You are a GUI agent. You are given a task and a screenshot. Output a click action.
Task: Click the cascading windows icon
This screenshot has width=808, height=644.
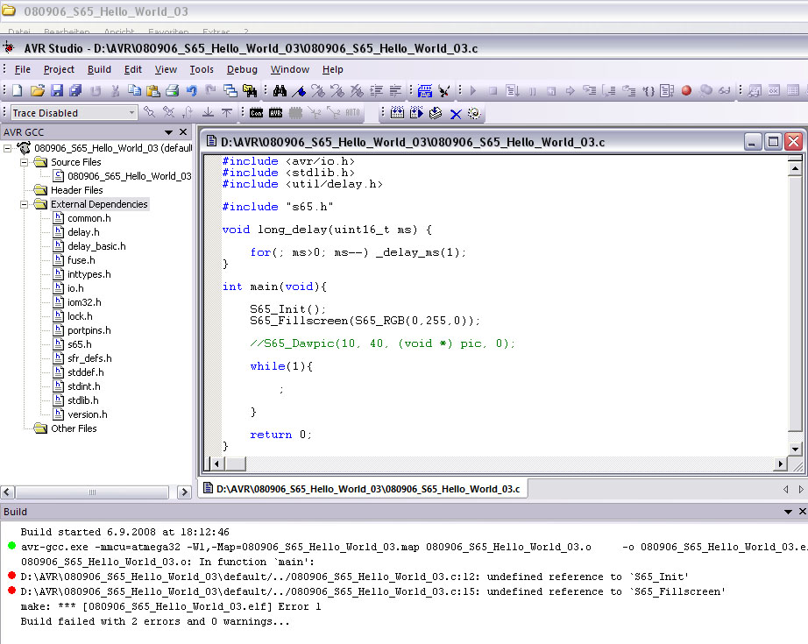pyautogui.click(x=230, y=90)
